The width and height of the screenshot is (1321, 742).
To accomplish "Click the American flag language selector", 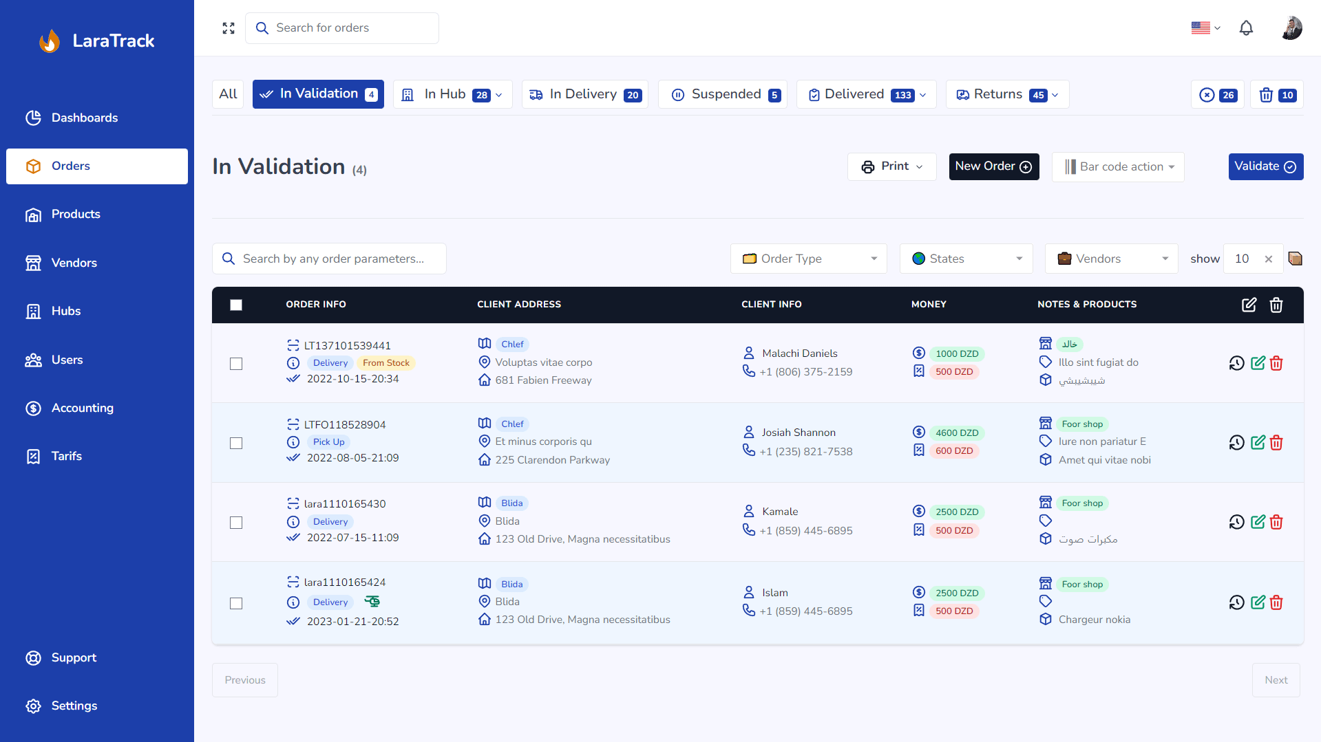I will (x=1201, y=28).
